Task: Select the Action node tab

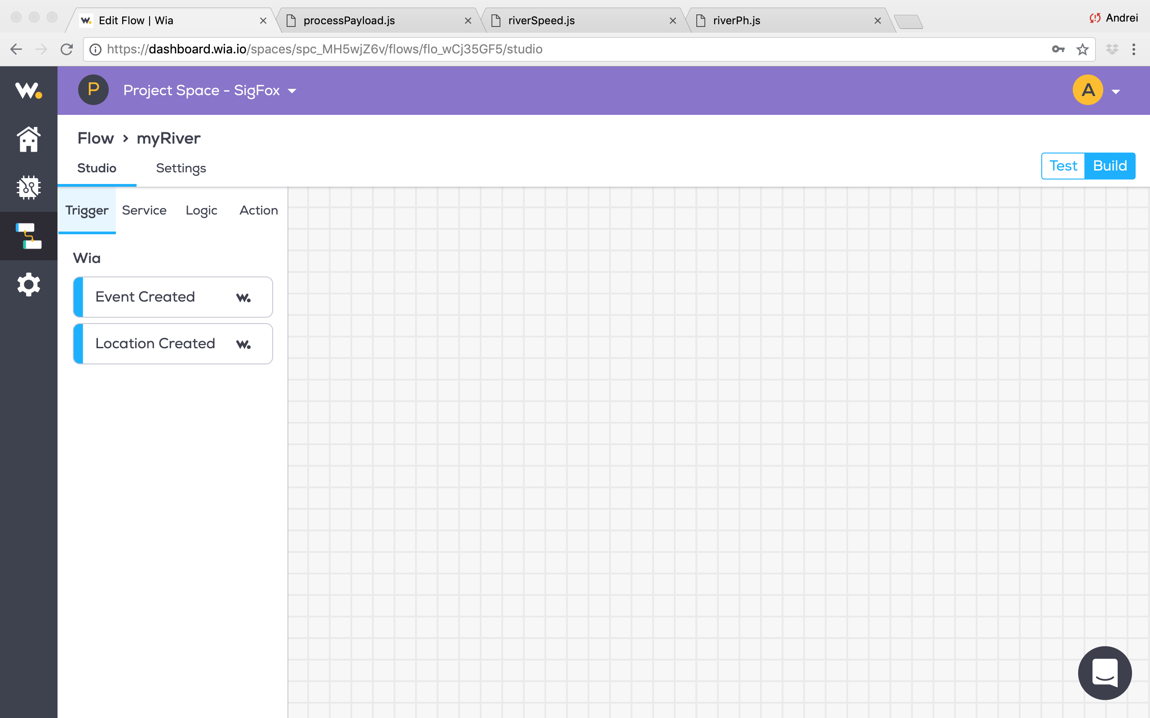Action: (x=258, y=210)
